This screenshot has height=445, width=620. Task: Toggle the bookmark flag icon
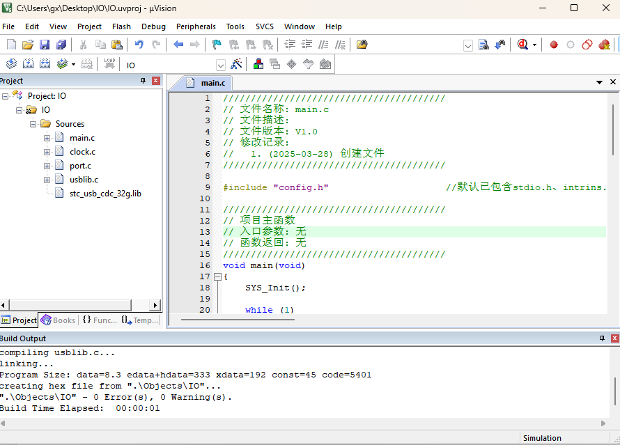coord(217,45)
